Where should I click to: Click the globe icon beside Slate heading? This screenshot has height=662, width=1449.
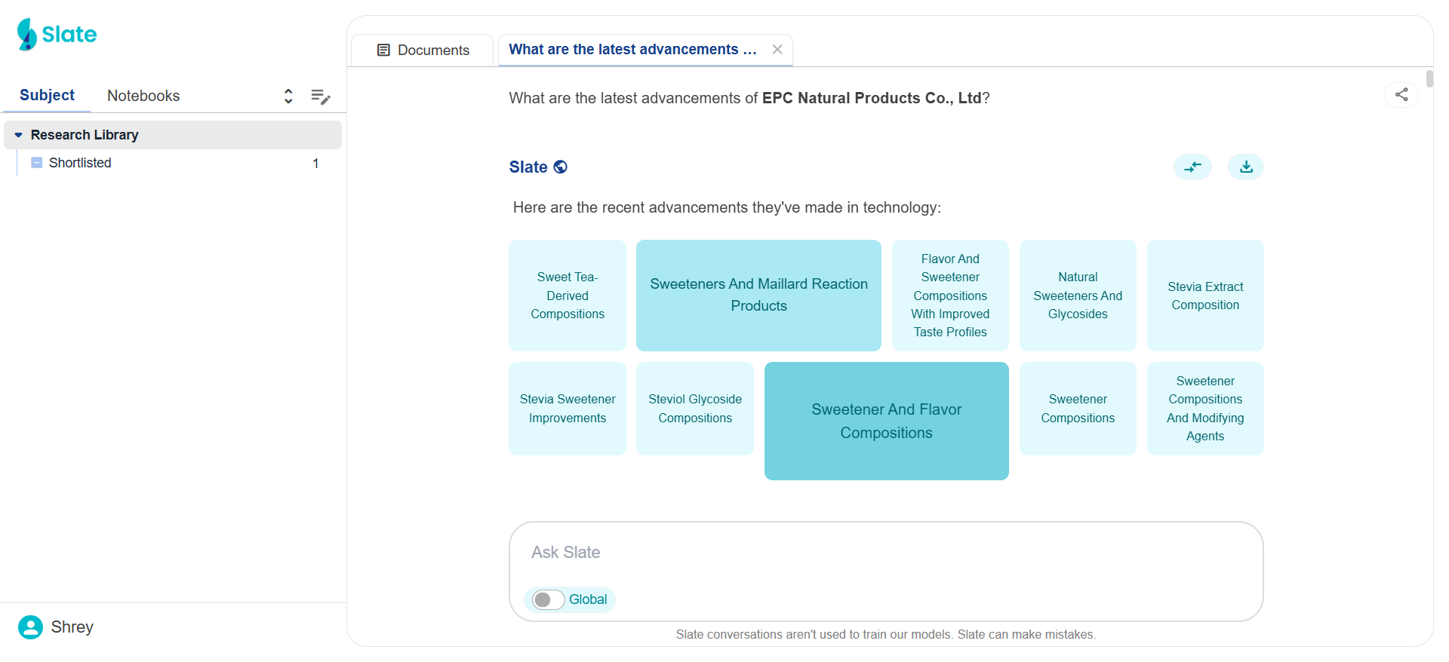click(x=560, y=167)
